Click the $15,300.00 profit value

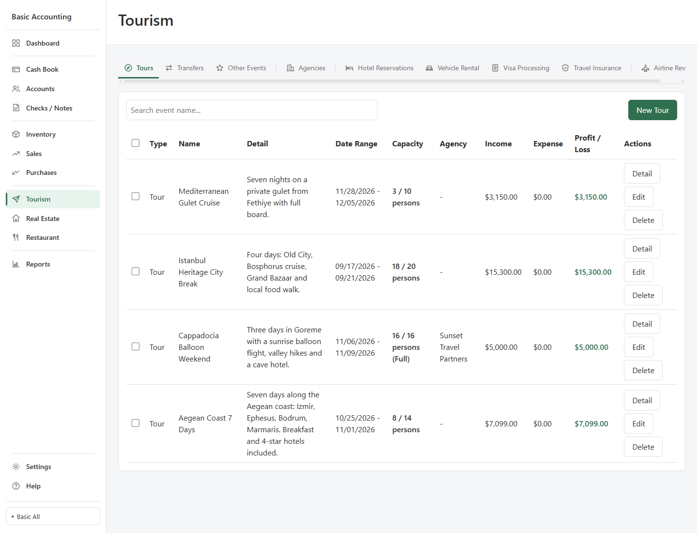(x=593, y=272)
